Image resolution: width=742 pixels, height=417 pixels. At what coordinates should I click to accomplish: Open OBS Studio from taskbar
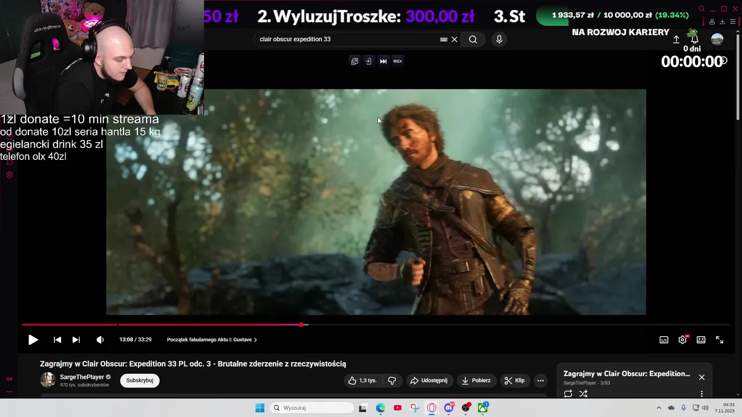pyautogui.click(x=465, y=408)
